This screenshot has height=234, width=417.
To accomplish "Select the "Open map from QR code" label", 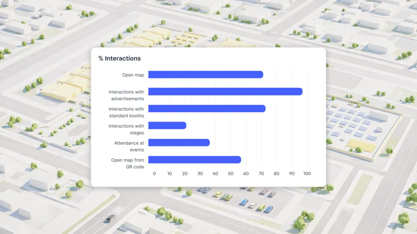I will click(x=127, y=163).
